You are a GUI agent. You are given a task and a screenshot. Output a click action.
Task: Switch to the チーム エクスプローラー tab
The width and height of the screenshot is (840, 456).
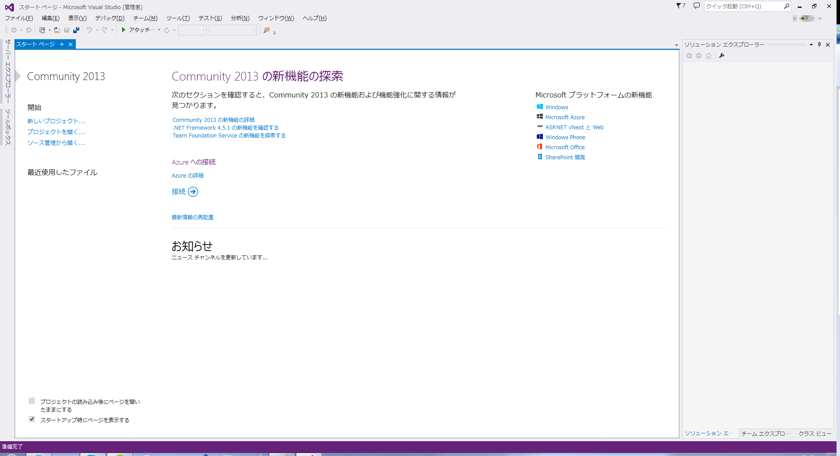point(765,433)
